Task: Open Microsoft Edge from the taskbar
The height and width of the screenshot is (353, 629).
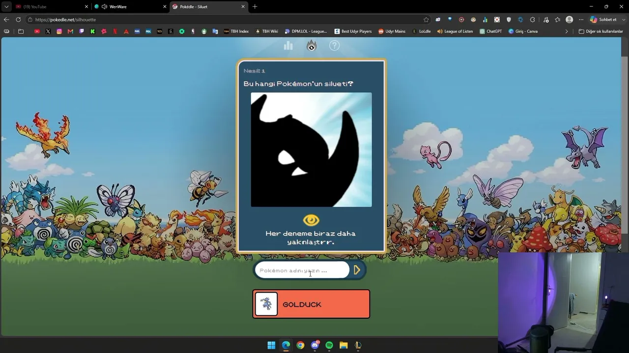Action: (286, 345)
